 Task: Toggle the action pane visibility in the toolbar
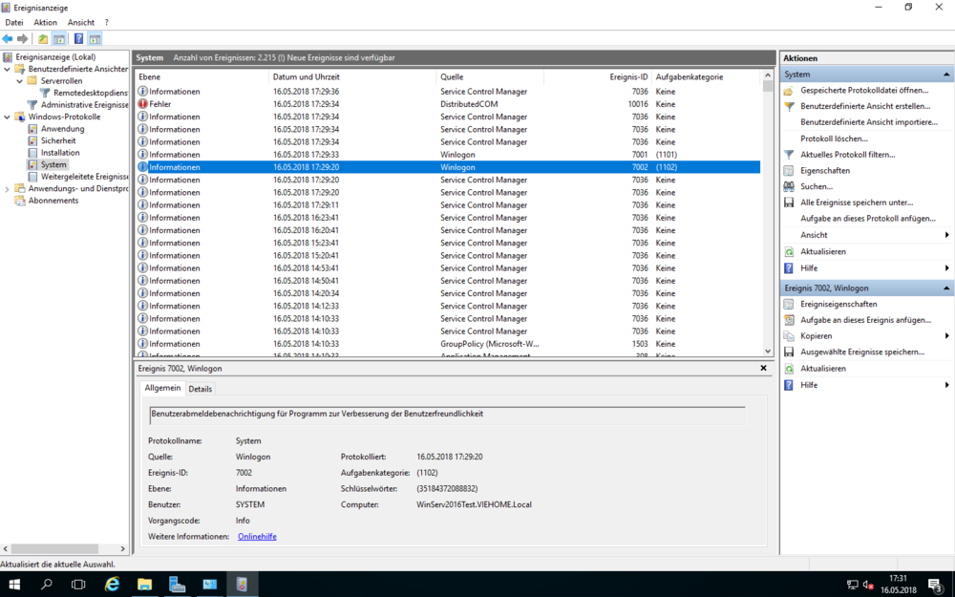pos(94,39)
